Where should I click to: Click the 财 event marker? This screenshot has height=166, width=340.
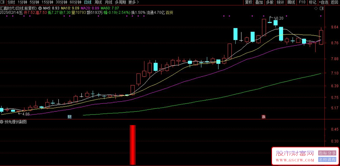[70, 117]
